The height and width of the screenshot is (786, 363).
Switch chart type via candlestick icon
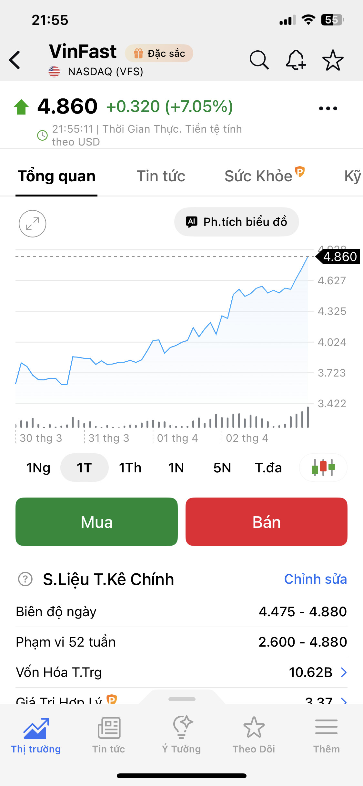click(x=323, y=468)
